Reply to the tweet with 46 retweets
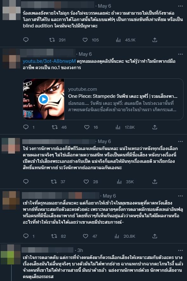Image resolution: width=187 pixels, height=281 pixels. point(26,127)
